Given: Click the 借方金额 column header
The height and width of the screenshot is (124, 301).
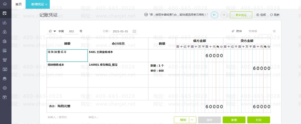Looking at the screenshot, I should point(200,41).
